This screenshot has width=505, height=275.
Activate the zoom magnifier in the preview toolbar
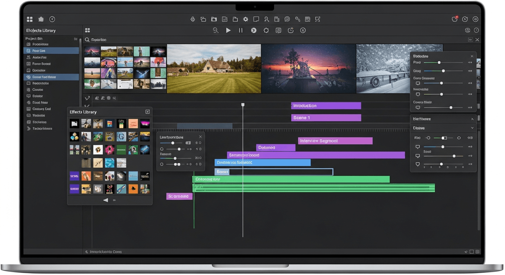coord(216,30)
